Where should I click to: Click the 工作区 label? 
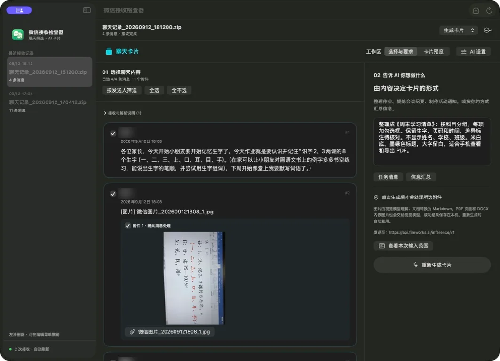click(373, 52)
